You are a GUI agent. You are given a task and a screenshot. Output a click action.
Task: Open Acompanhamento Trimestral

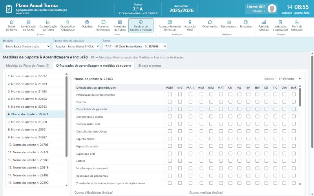(170, 25)
